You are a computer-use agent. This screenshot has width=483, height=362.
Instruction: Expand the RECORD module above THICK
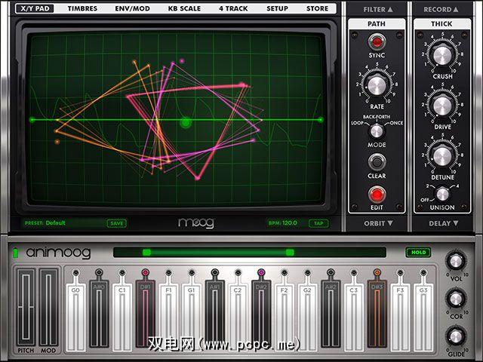[x=441, y=10]
